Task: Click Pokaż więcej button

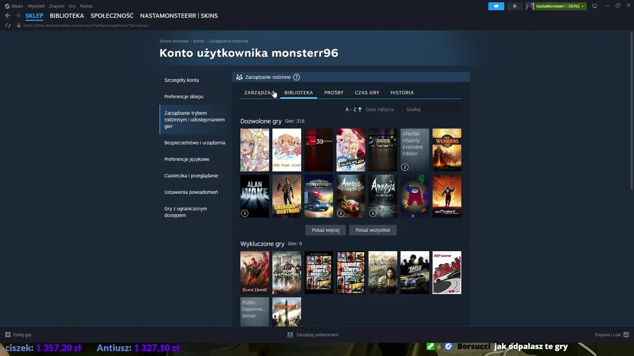Action: click(325, 230)
